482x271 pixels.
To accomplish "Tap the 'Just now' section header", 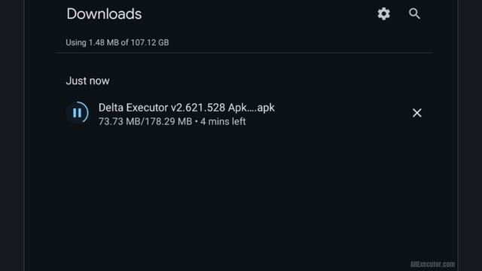I will click(x=87, y=81).
